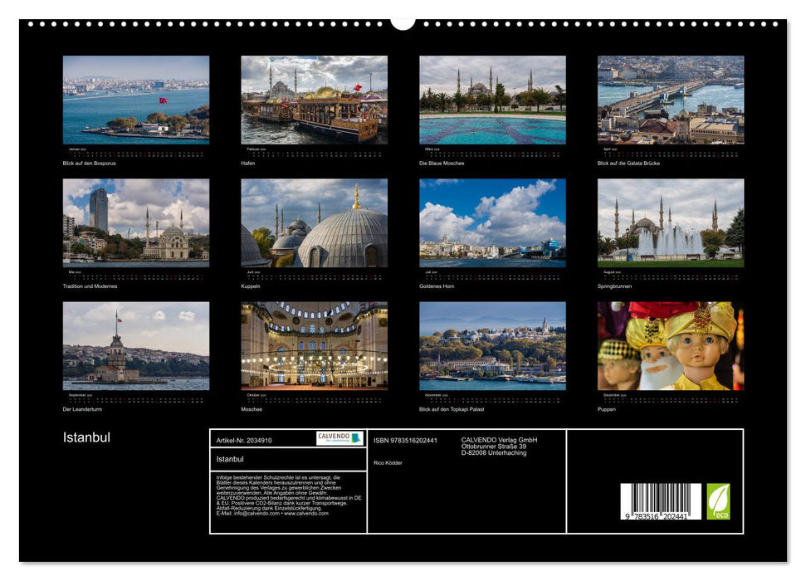Select the Hafen boat photo
Viewport: 806px width, 581px height.
click(x=314, y=100)
